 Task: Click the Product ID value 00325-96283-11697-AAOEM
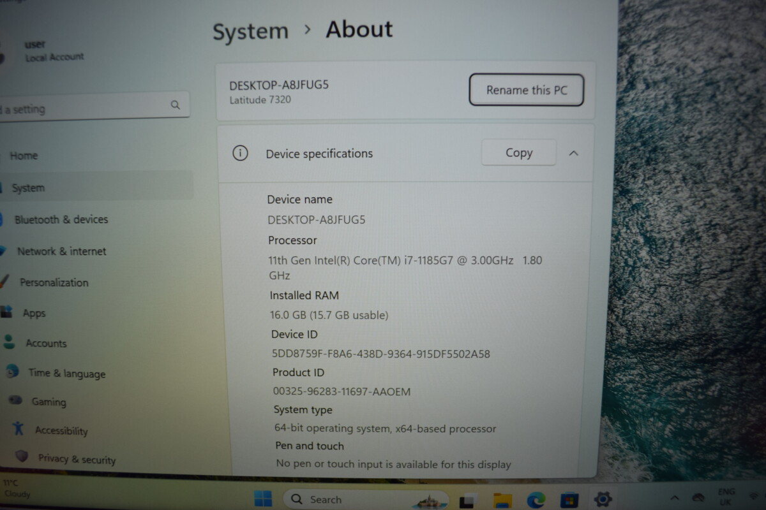[x=342, y=391]
